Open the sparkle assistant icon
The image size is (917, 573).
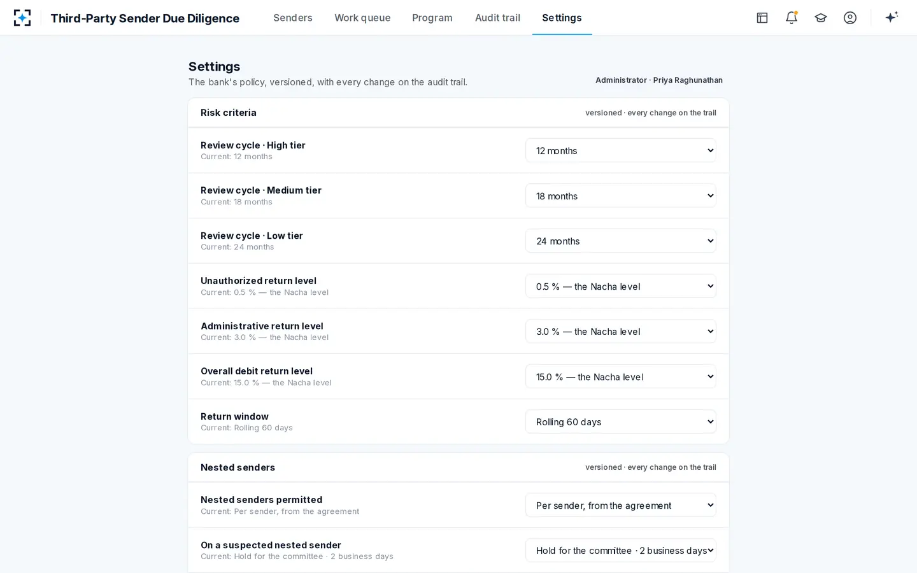point(892,17)
